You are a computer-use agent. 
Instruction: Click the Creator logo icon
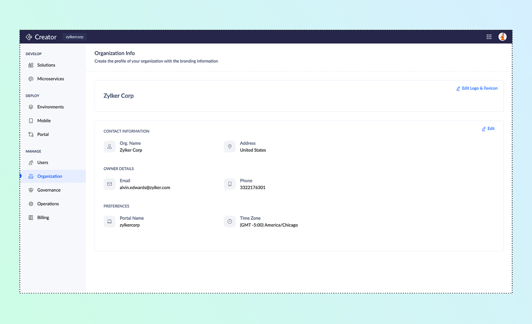coord(29,37)
